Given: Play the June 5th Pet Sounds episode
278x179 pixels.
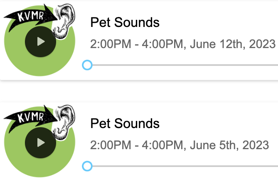Looking at the screenshot, I should (x=40, y=143).
